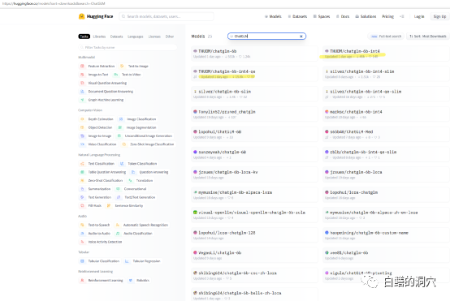The image size is (450, 301).
Task: Open the Sort: Most Downloads dropdown
Action: point(428,37)
